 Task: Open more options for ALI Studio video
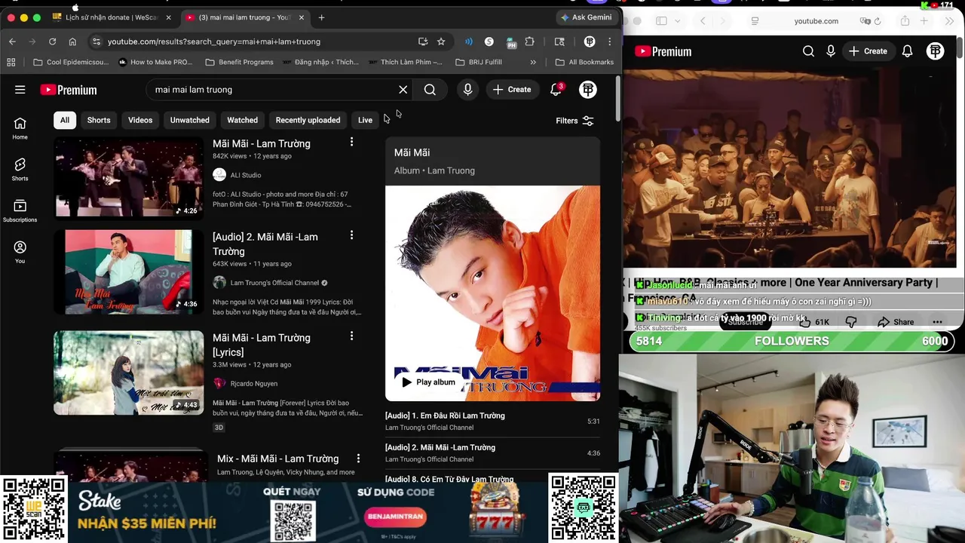[351, 143]
